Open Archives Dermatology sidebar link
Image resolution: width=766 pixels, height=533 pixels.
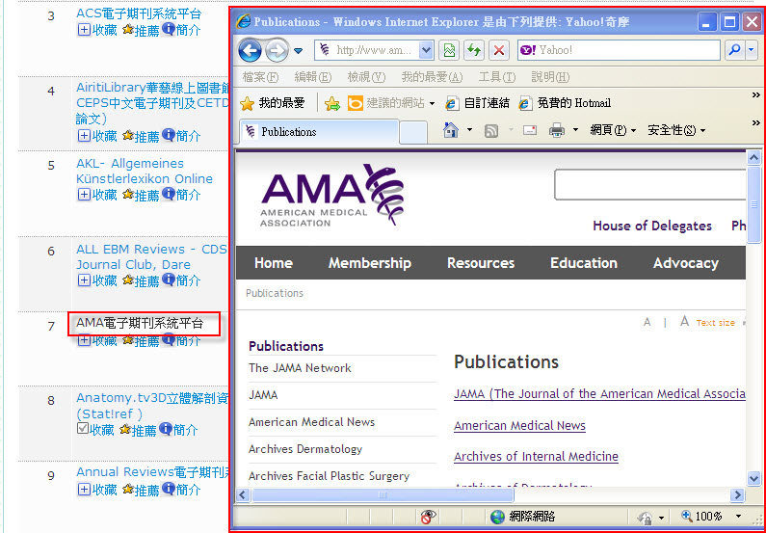click(x=305, y=449)
